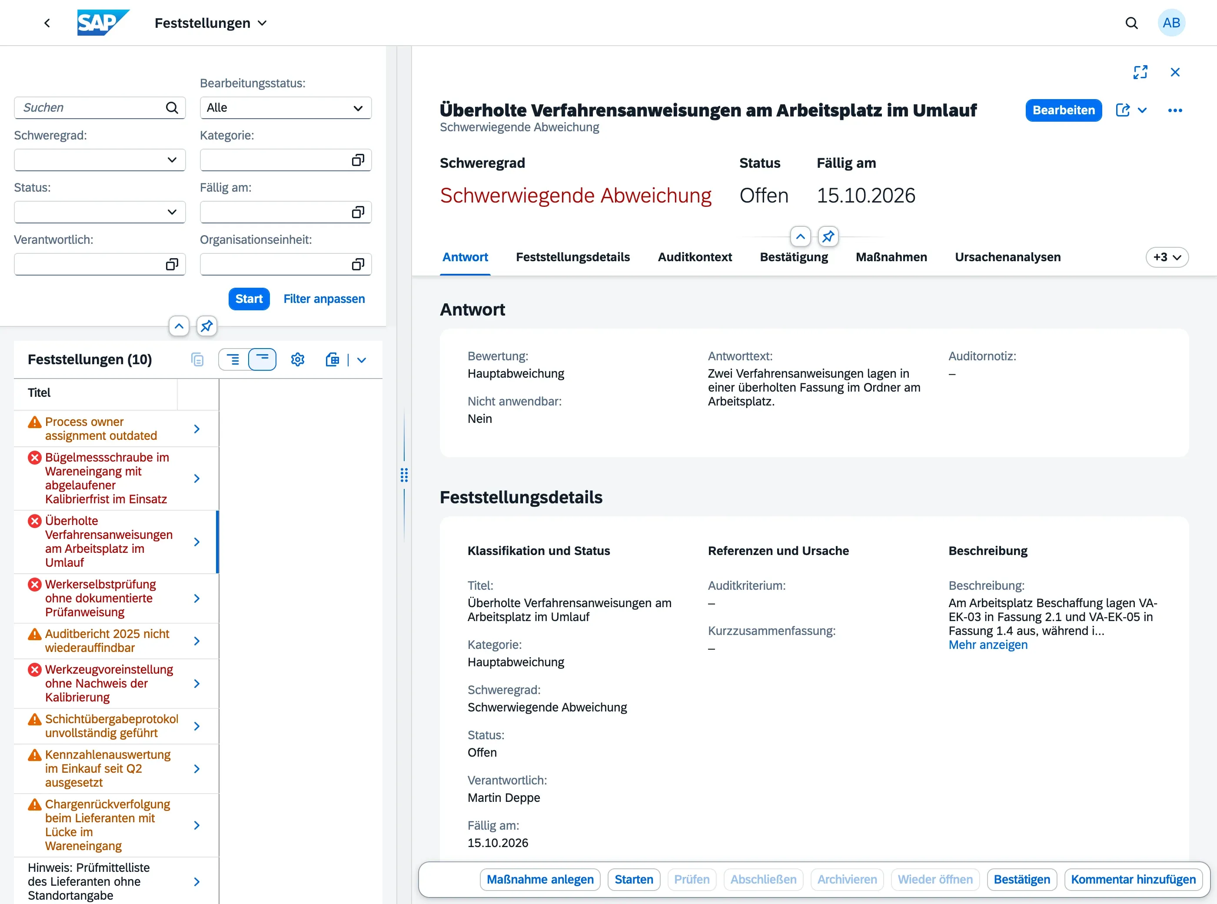This screenshot has width=1217, height=904.
Task: Go back with the header back arrow
Action: pyautogui.click(x=47, y=23)
